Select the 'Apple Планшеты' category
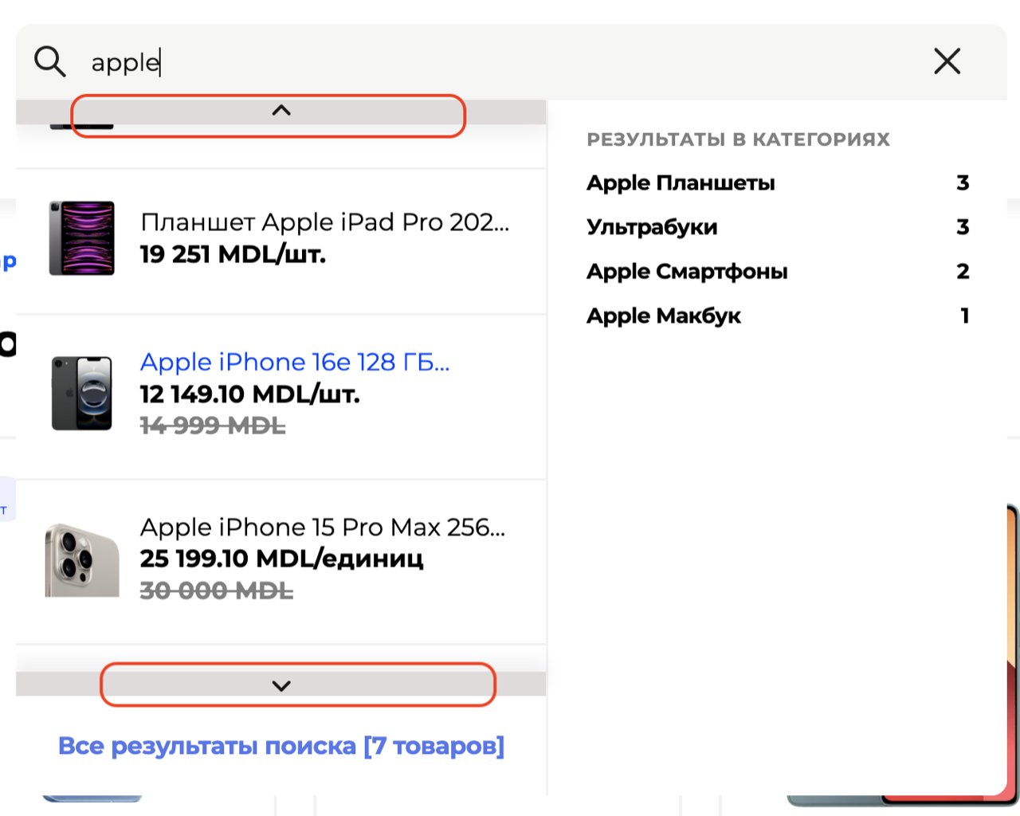 click(x=681, y=183)
